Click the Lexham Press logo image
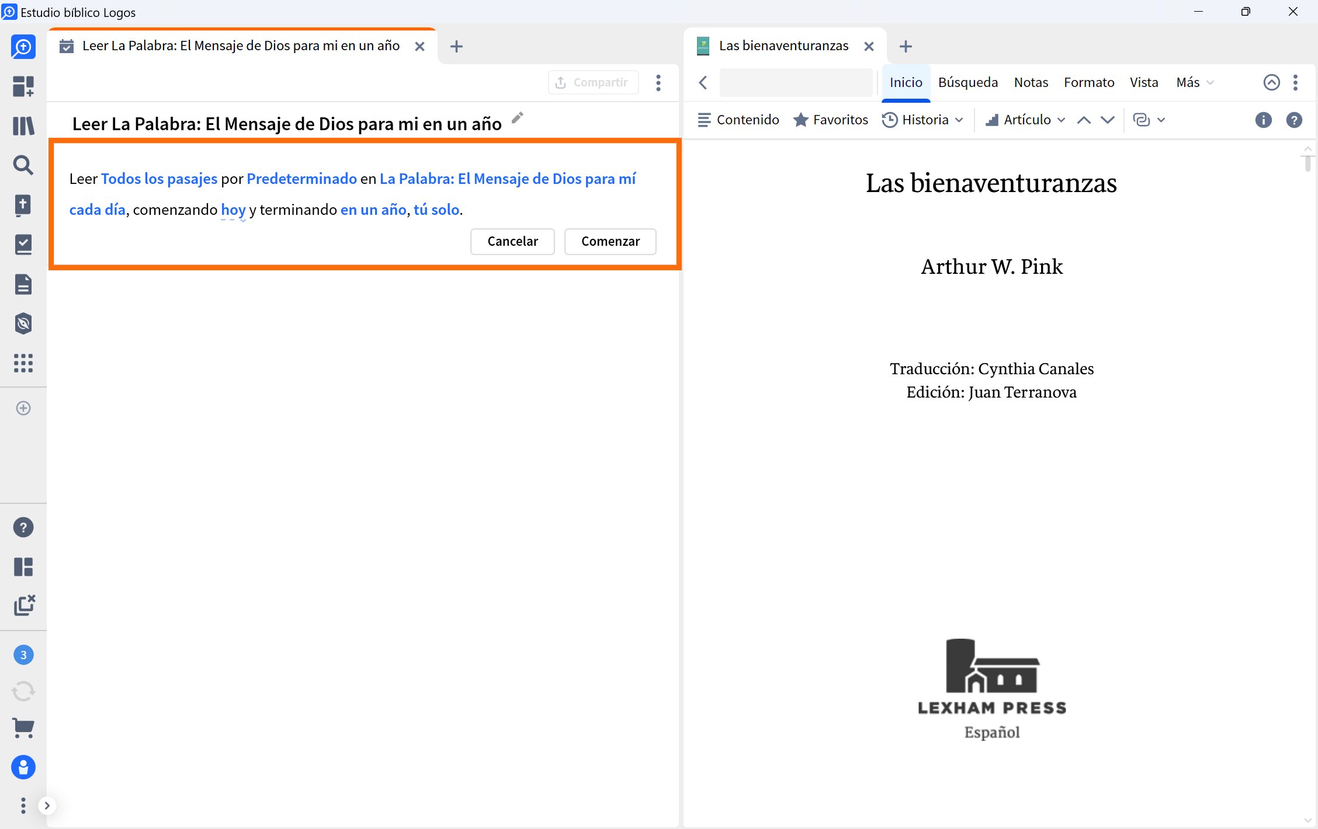Image resolution: width=1318 pixels, height=829 pixels. click(992, 689)
